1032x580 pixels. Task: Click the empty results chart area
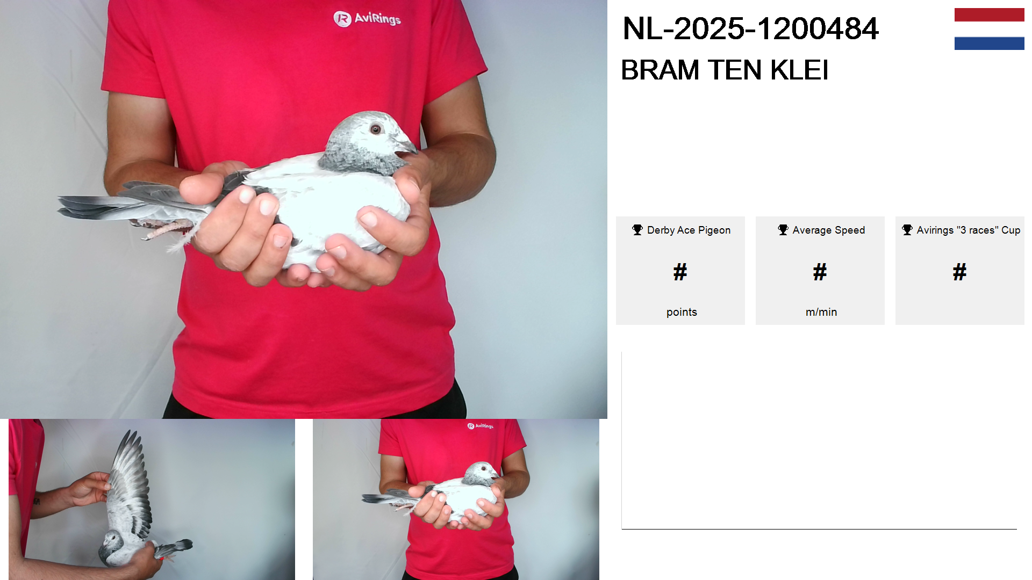pyautogui.click(x=819, y=440)
